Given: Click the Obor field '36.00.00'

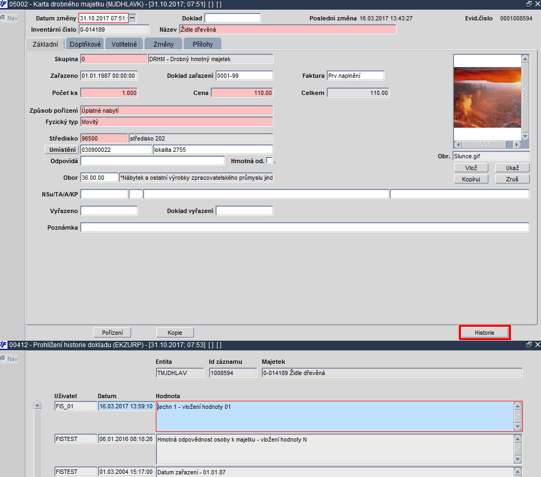Looking at the screenshot, I should coord(99,178).
